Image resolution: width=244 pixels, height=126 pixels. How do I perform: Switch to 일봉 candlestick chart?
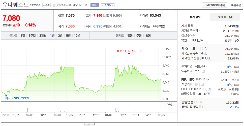pos(130,36)
